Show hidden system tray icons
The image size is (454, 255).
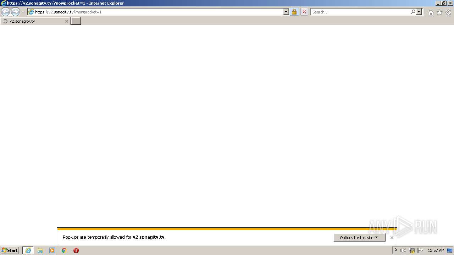[395, 250]
